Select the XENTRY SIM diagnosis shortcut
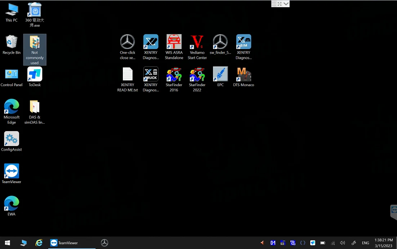The height and width of the screenshot is (249, 397). (244, 43)
